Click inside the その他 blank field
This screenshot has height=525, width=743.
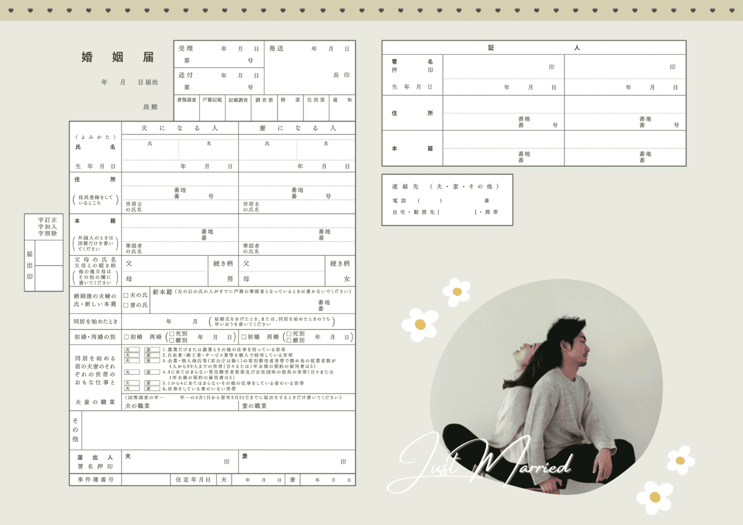(x=218, y=431)
